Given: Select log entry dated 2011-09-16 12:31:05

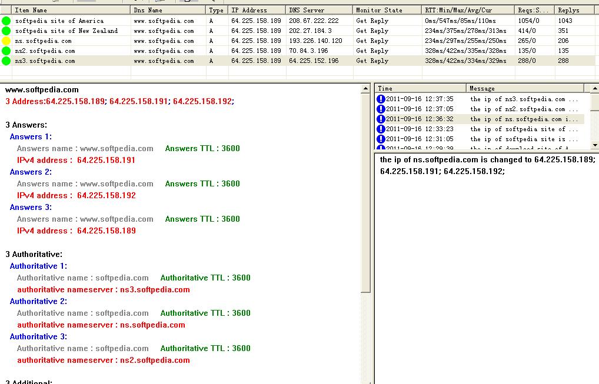Looking at the screenshot, I should tap(480, 139).
